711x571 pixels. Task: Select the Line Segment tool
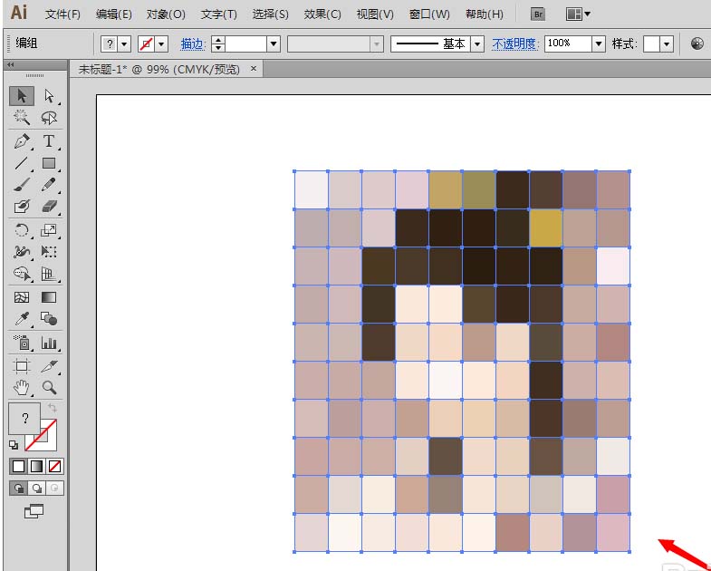[x=22, y=163]
